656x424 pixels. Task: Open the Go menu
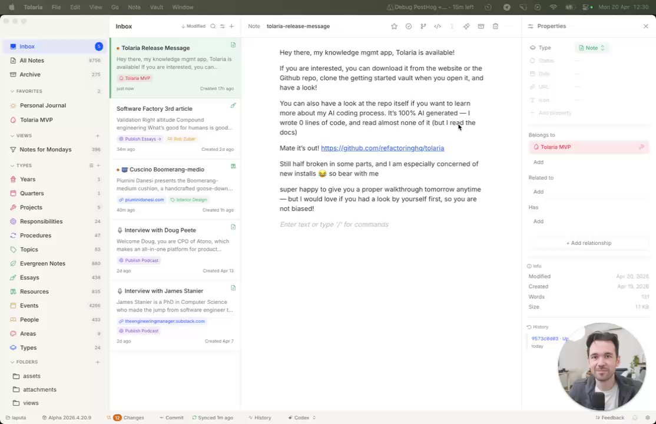(115, 7)
